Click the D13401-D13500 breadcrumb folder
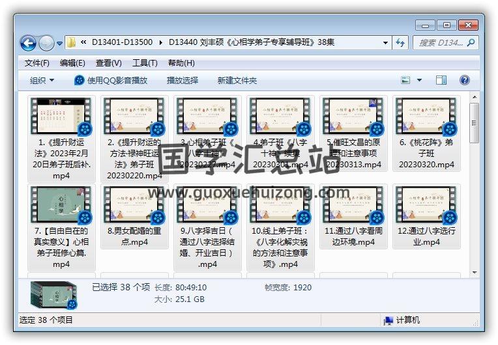 coord(123,43)
